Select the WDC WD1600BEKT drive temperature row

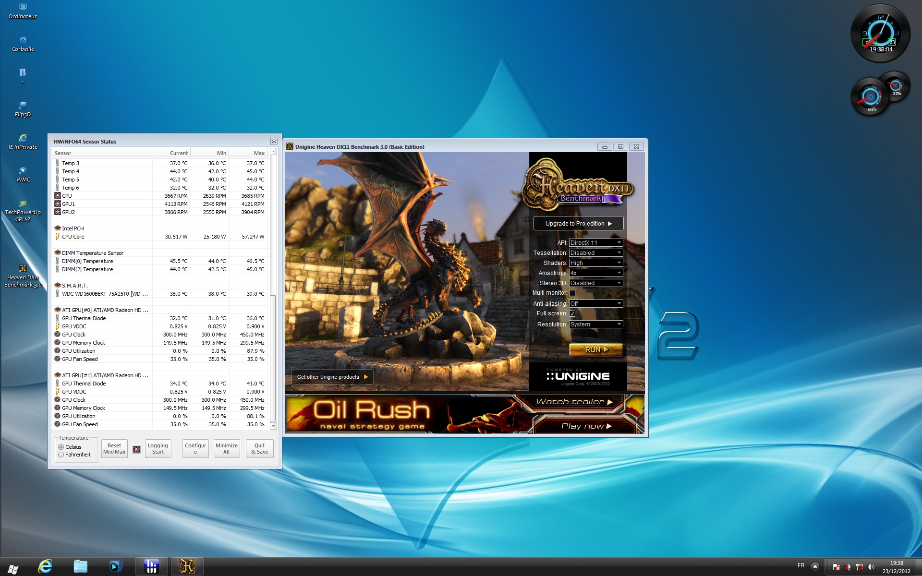tap(160, 294)
